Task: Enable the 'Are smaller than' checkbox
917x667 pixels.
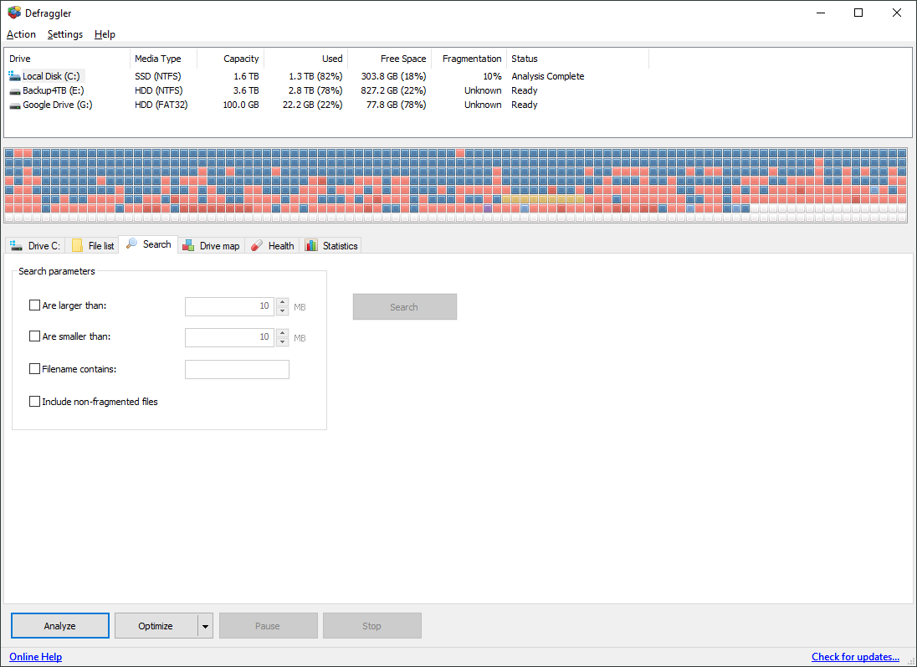Action: pos(34,336)
